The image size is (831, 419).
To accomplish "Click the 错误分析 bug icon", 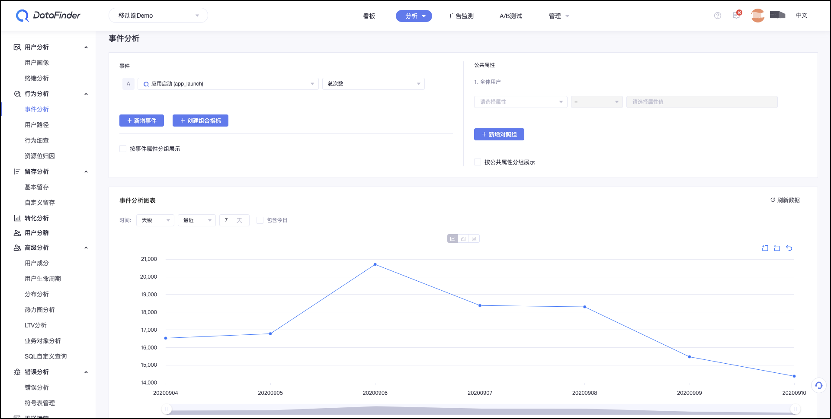I will click(17, 372).
